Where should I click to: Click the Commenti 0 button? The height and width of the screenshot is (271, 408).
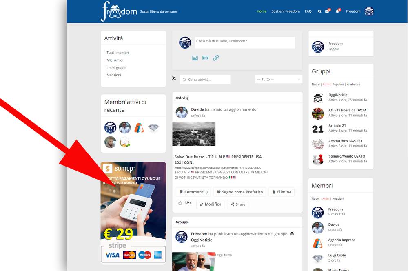click(x=193, y=192)
